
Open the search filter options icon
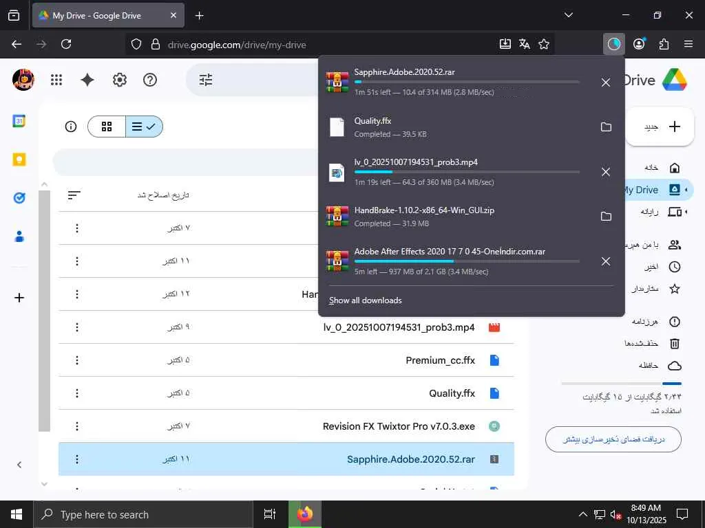[x=206, y=80]
